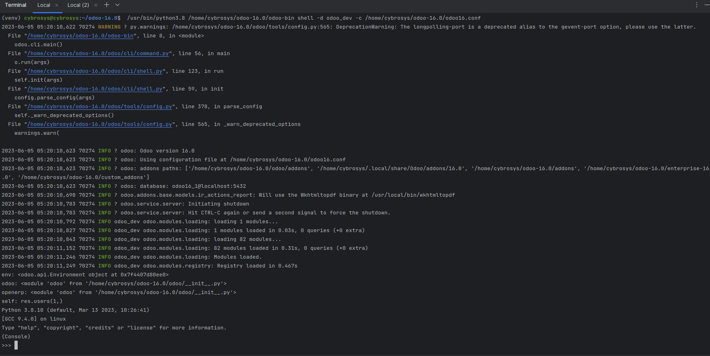Screen dimensions: 710x356
Task: Click the Wkhtmltopdf binary log line
Action: [x=228, y=195]
